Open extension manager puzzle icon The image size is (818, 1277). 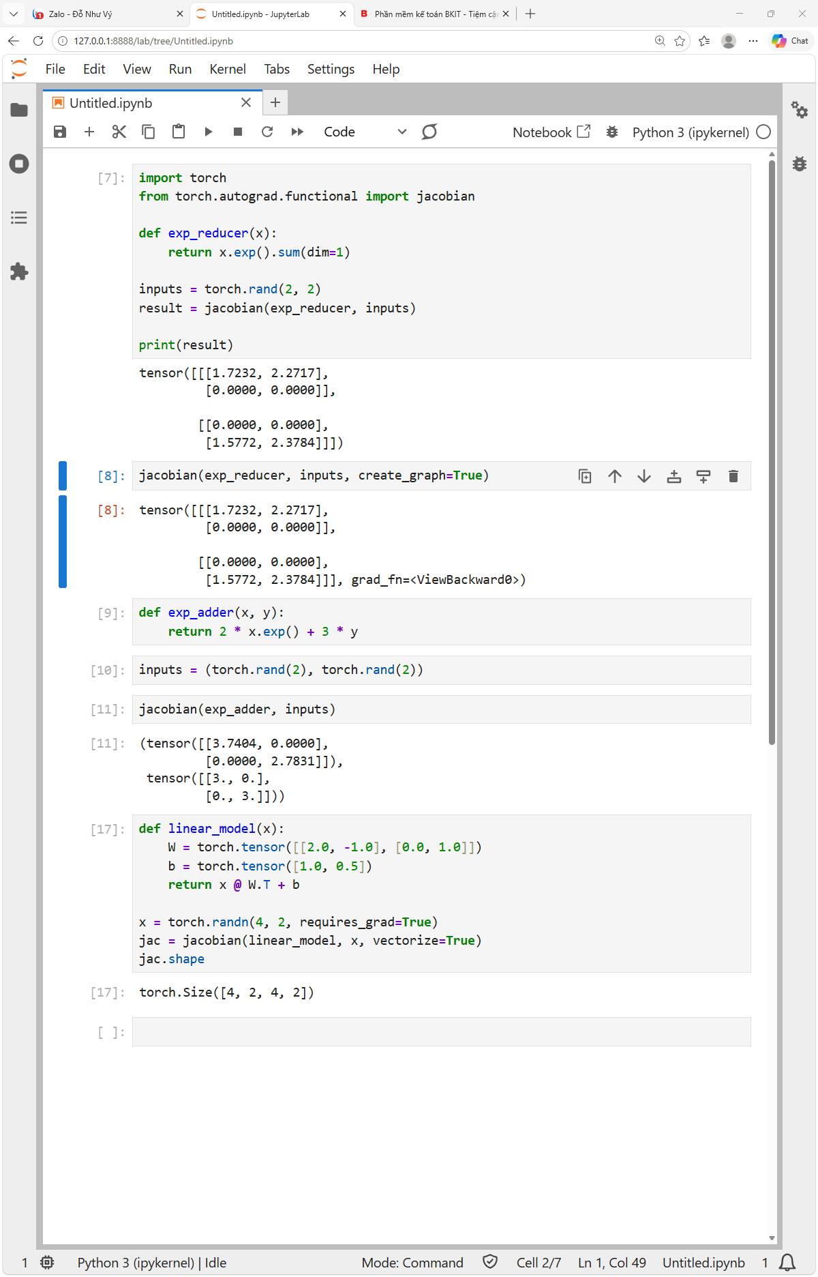[19, 271]
